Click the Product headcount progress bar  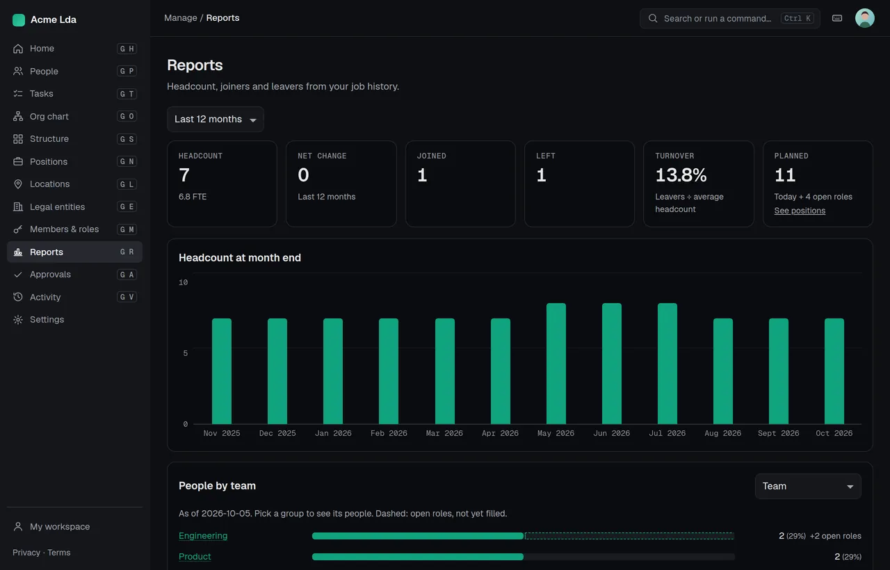pos(524,557)
